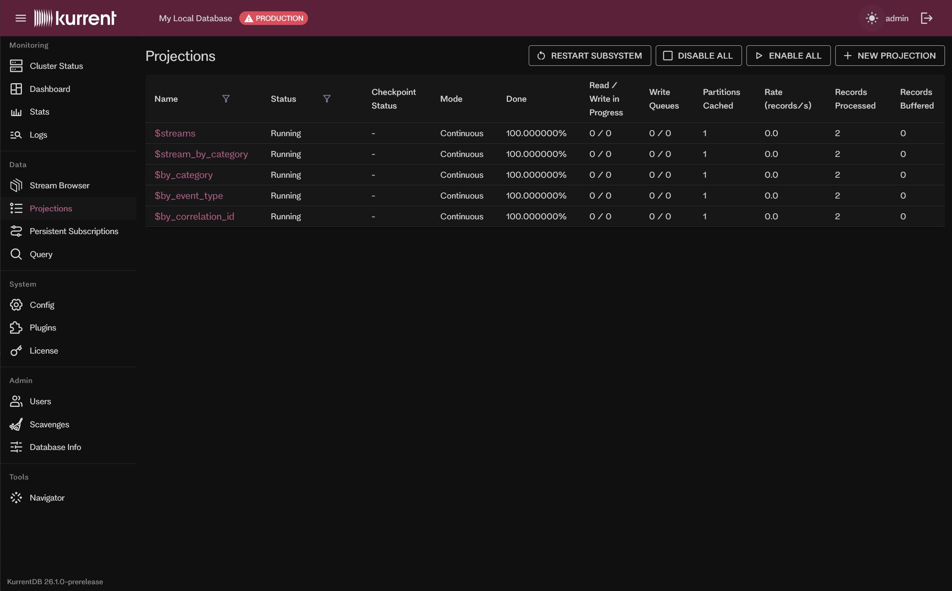Open Users people icon

point(16,402)
